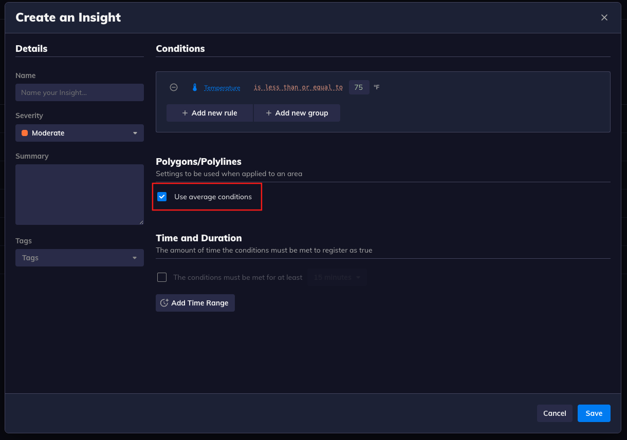Screen dimensions: 627x440
Task: Click the thermometer icon beside Temperature
Action: pyautogui.click(x=195, y=87)
